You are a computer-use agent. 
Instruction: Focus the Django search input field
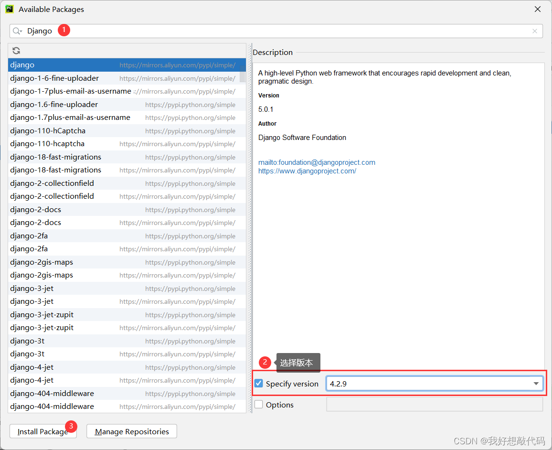276,31
